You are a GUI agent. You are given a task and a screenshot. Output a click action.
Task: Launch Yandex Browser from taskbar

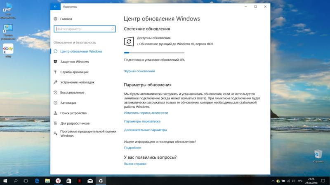[x=58, y=181]
